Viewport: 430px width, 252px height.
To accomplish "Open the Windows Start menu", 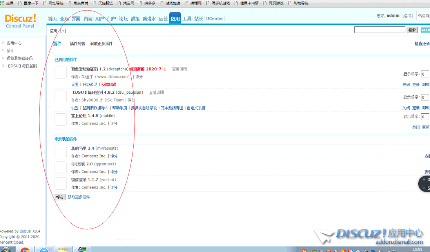I will pos(6,250).
